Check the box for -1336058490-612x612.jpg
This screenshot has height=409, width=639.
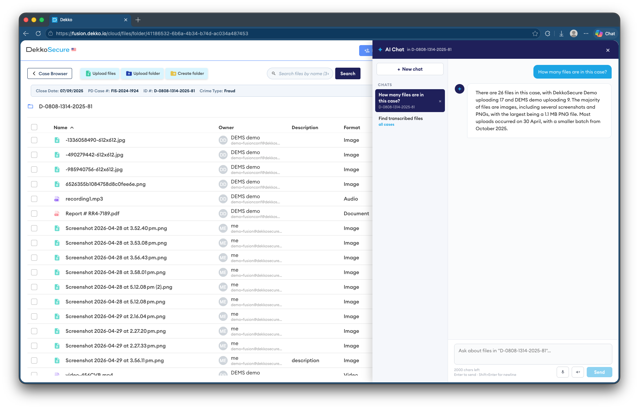34,140
